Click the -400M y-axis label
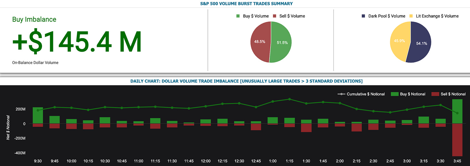 tap(19, 153)
